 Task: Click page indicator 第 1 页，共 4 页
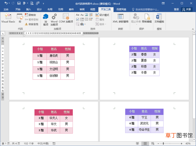coord(11,144)
